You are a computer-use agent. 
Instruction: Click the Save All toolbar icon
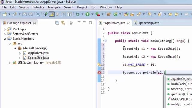(31, 14)
